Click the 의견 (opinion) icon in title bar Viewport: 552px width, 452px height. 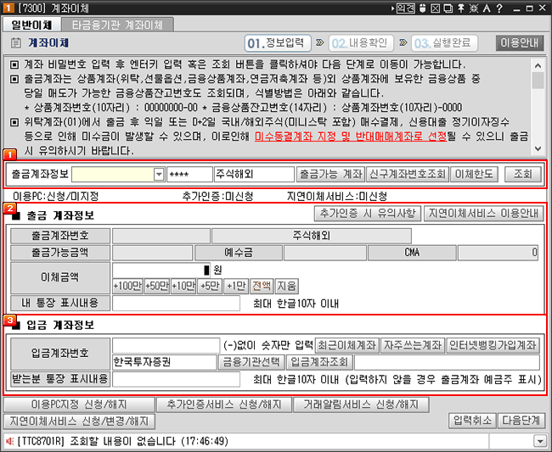tap(405, 8)
